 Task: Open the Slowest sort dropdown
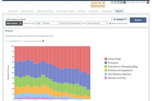(x=51, y=23)
